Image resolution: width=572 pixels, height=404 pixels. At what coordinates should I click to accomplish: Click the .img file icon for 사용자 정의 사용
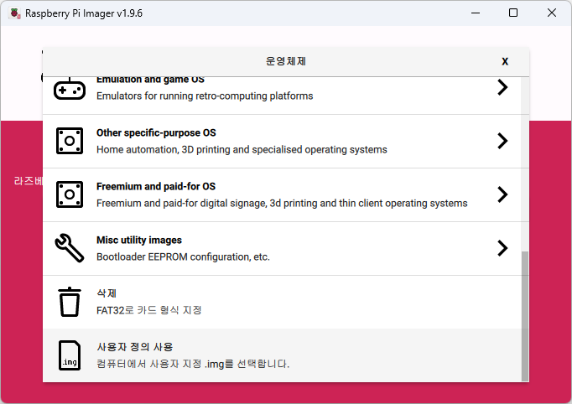point(70,355)
